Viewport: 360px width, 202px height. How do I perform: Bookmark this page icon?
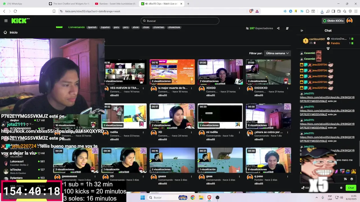point(54,11)
